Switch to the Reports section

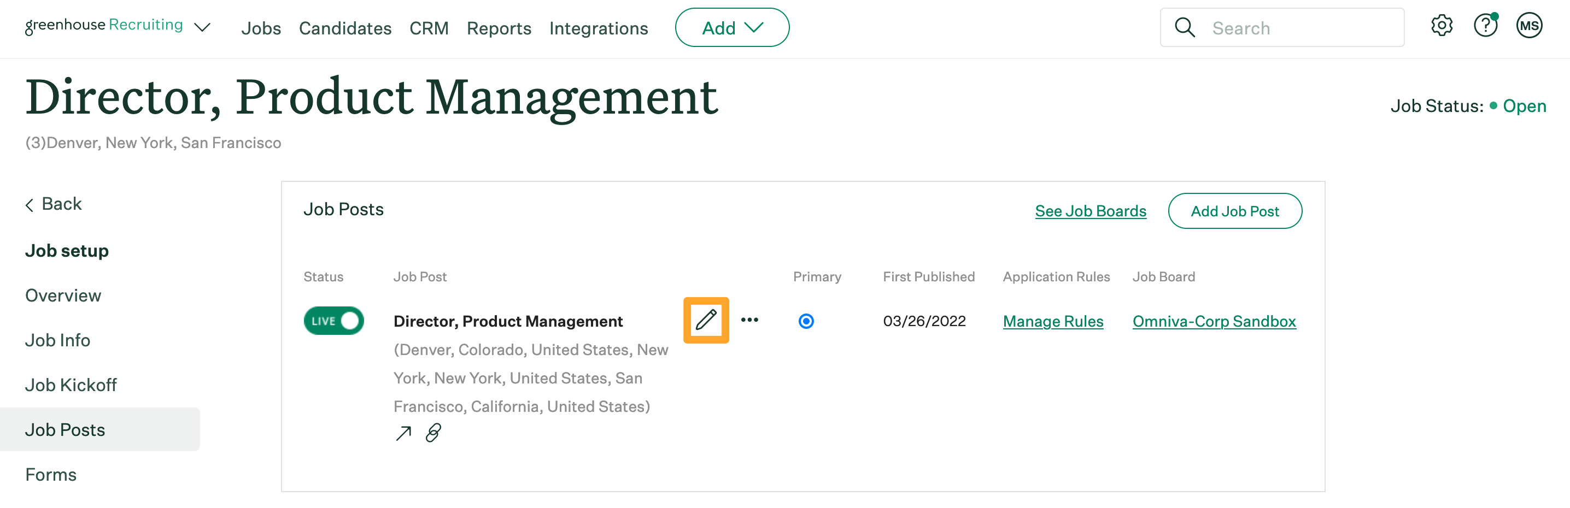(499, 28)
